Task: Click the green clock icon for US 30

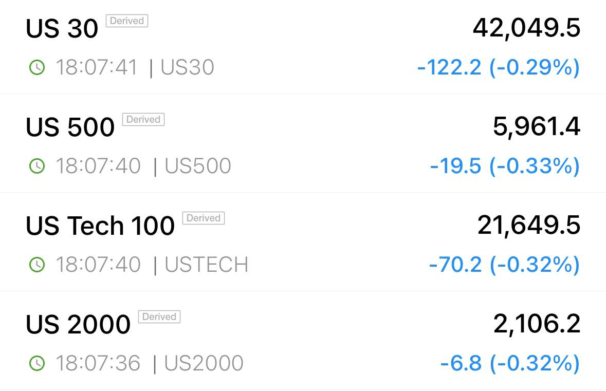Action: (37, 68)
